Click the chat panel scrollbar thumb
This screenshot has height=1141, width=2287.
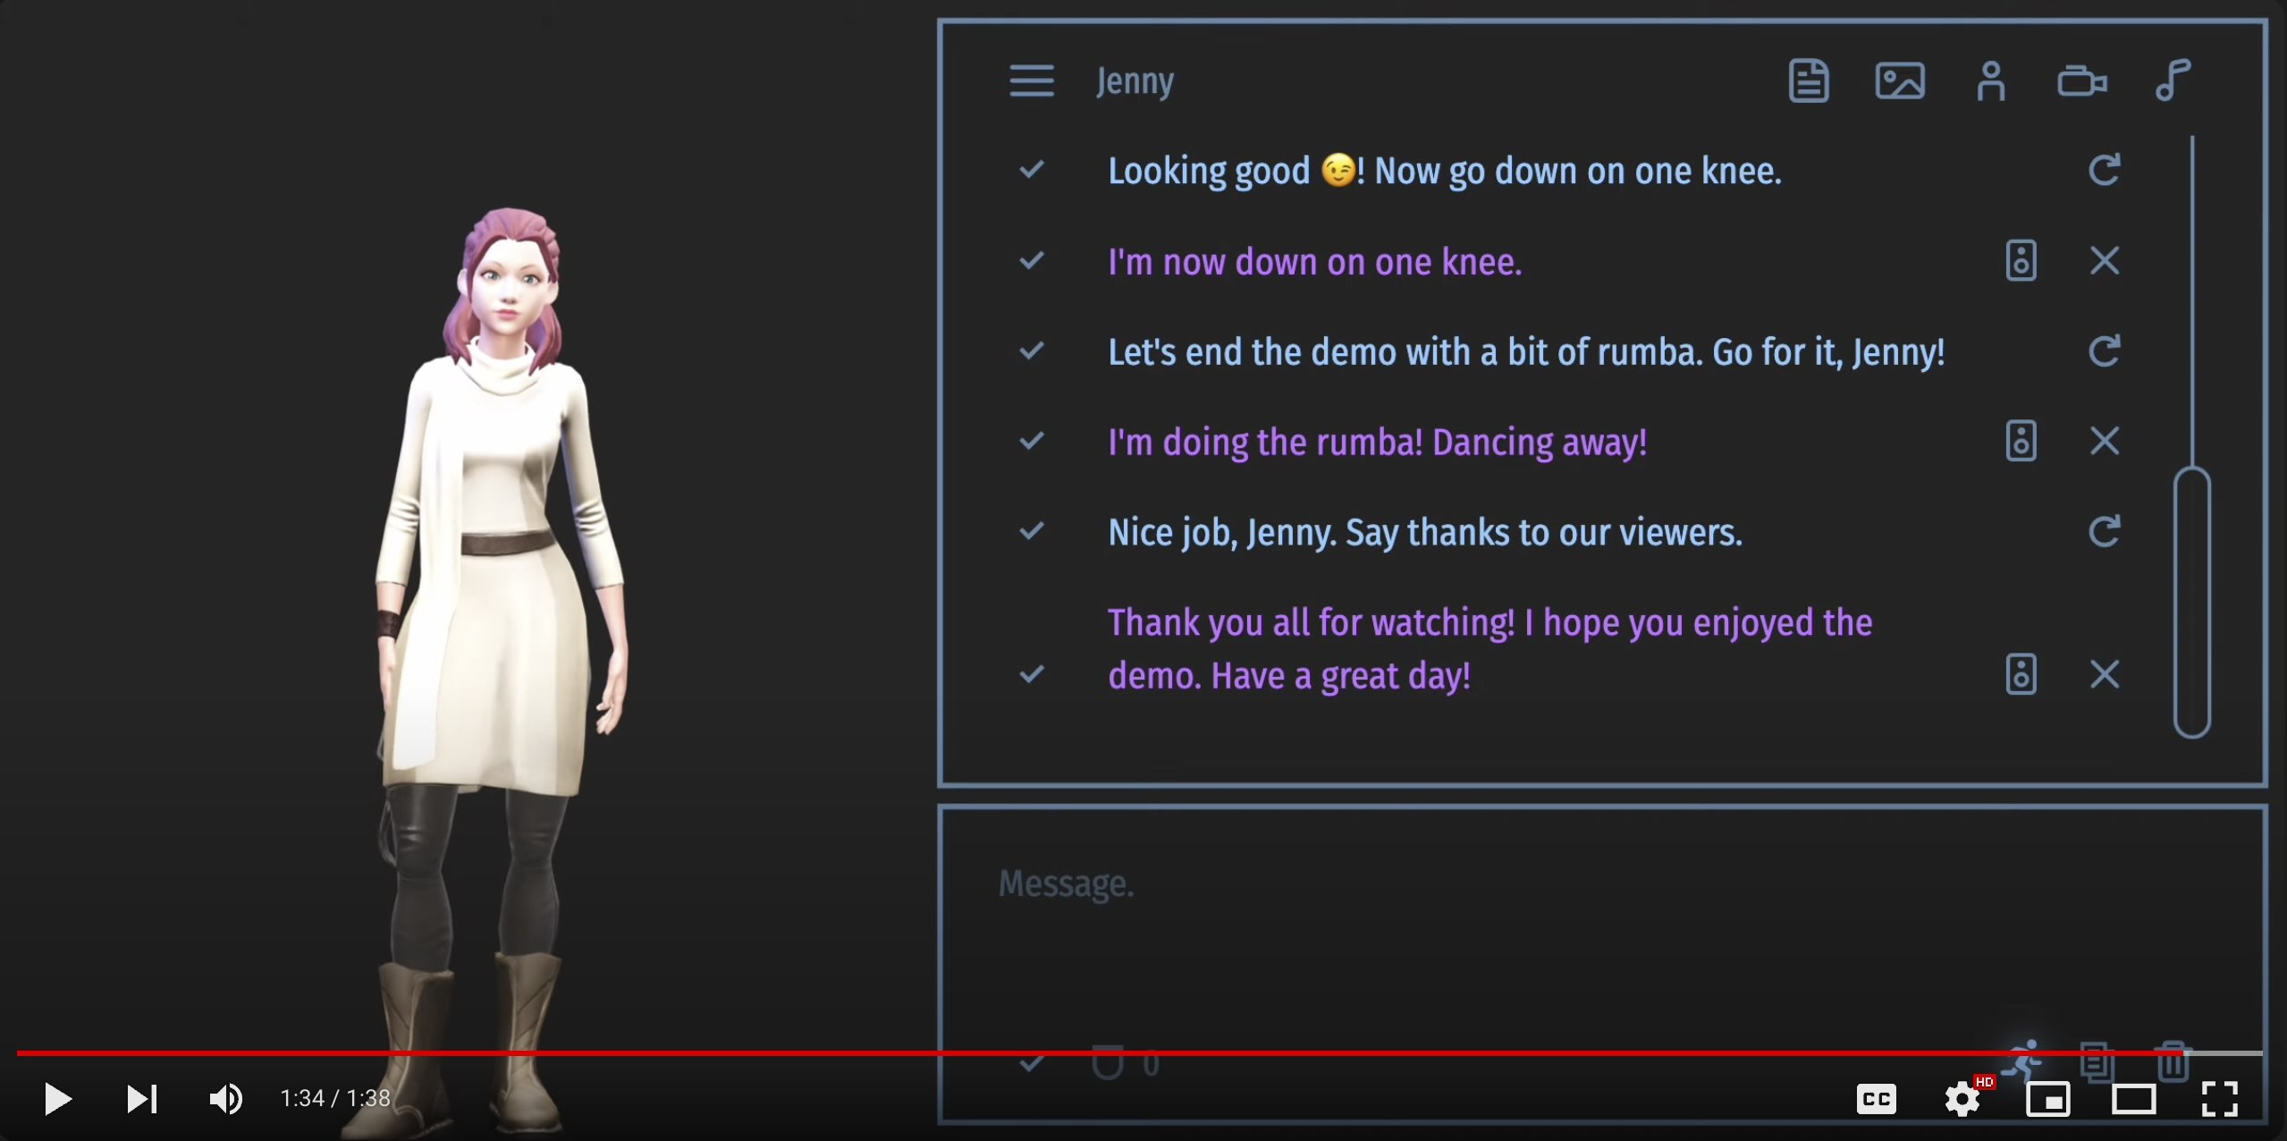click(x=2191, y=601)
